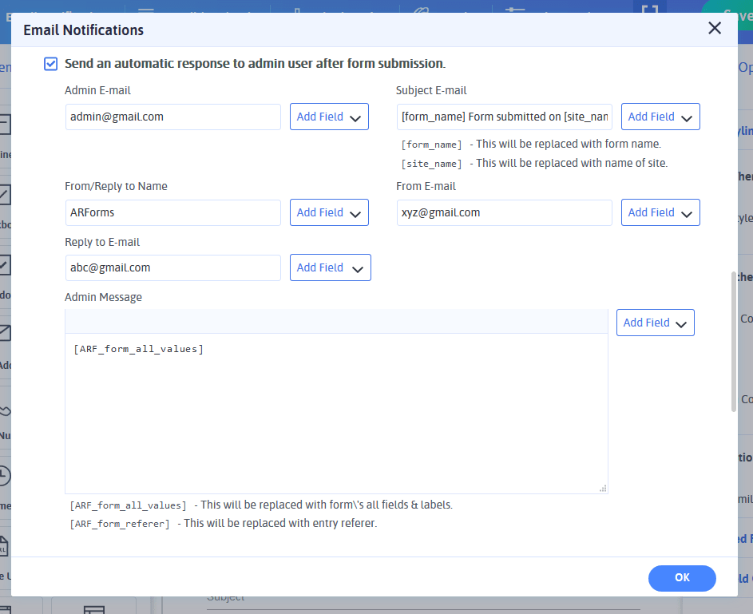753x614 pixels.
Task: Close the Email Notifications dialog
Action: (x=715, y=29)
